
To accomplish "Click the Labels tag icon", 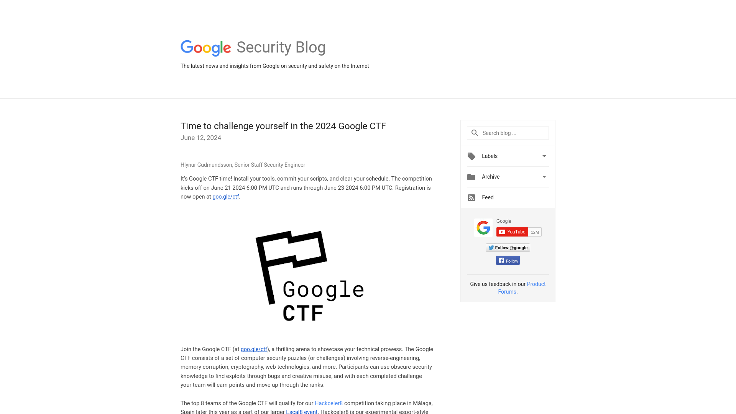I will [x=471, y=156].
